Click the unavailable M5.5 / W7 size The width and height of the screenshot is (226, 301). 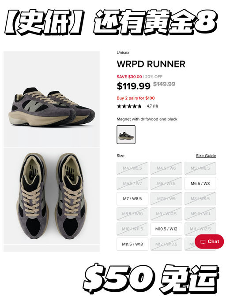pos(132,183)
